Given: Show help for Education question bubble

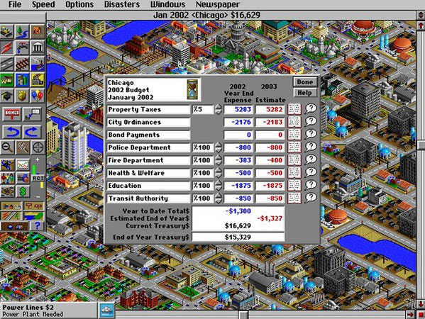Looking at the screenshot, I should (x=311, y=185).
